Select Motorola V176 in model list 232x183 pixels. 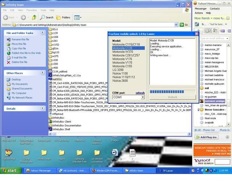(x=122, y=59)
